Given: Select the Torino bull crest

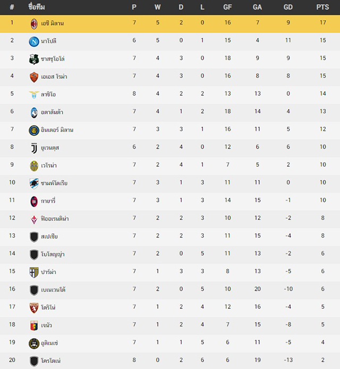Looking at the screenshot, I should pos(34,308).
